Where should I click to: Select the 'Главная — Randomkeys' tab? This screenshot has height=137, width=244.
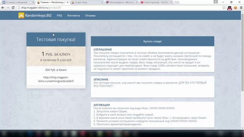point(52,2)
